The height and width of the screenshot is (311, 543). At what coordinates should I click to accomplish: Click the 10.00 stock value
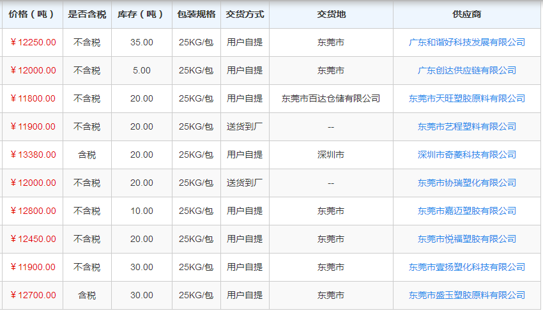point(142,211)
